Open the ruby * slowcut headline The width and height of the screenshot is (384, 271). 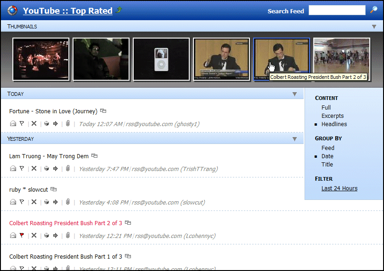28,190
